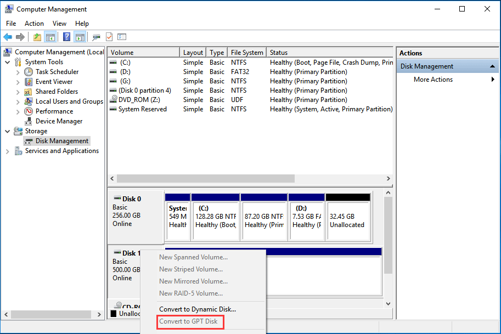Viewport: 501px width, 334px height.
Task: Sort by the Volume column header
Action: coord(144,52)
